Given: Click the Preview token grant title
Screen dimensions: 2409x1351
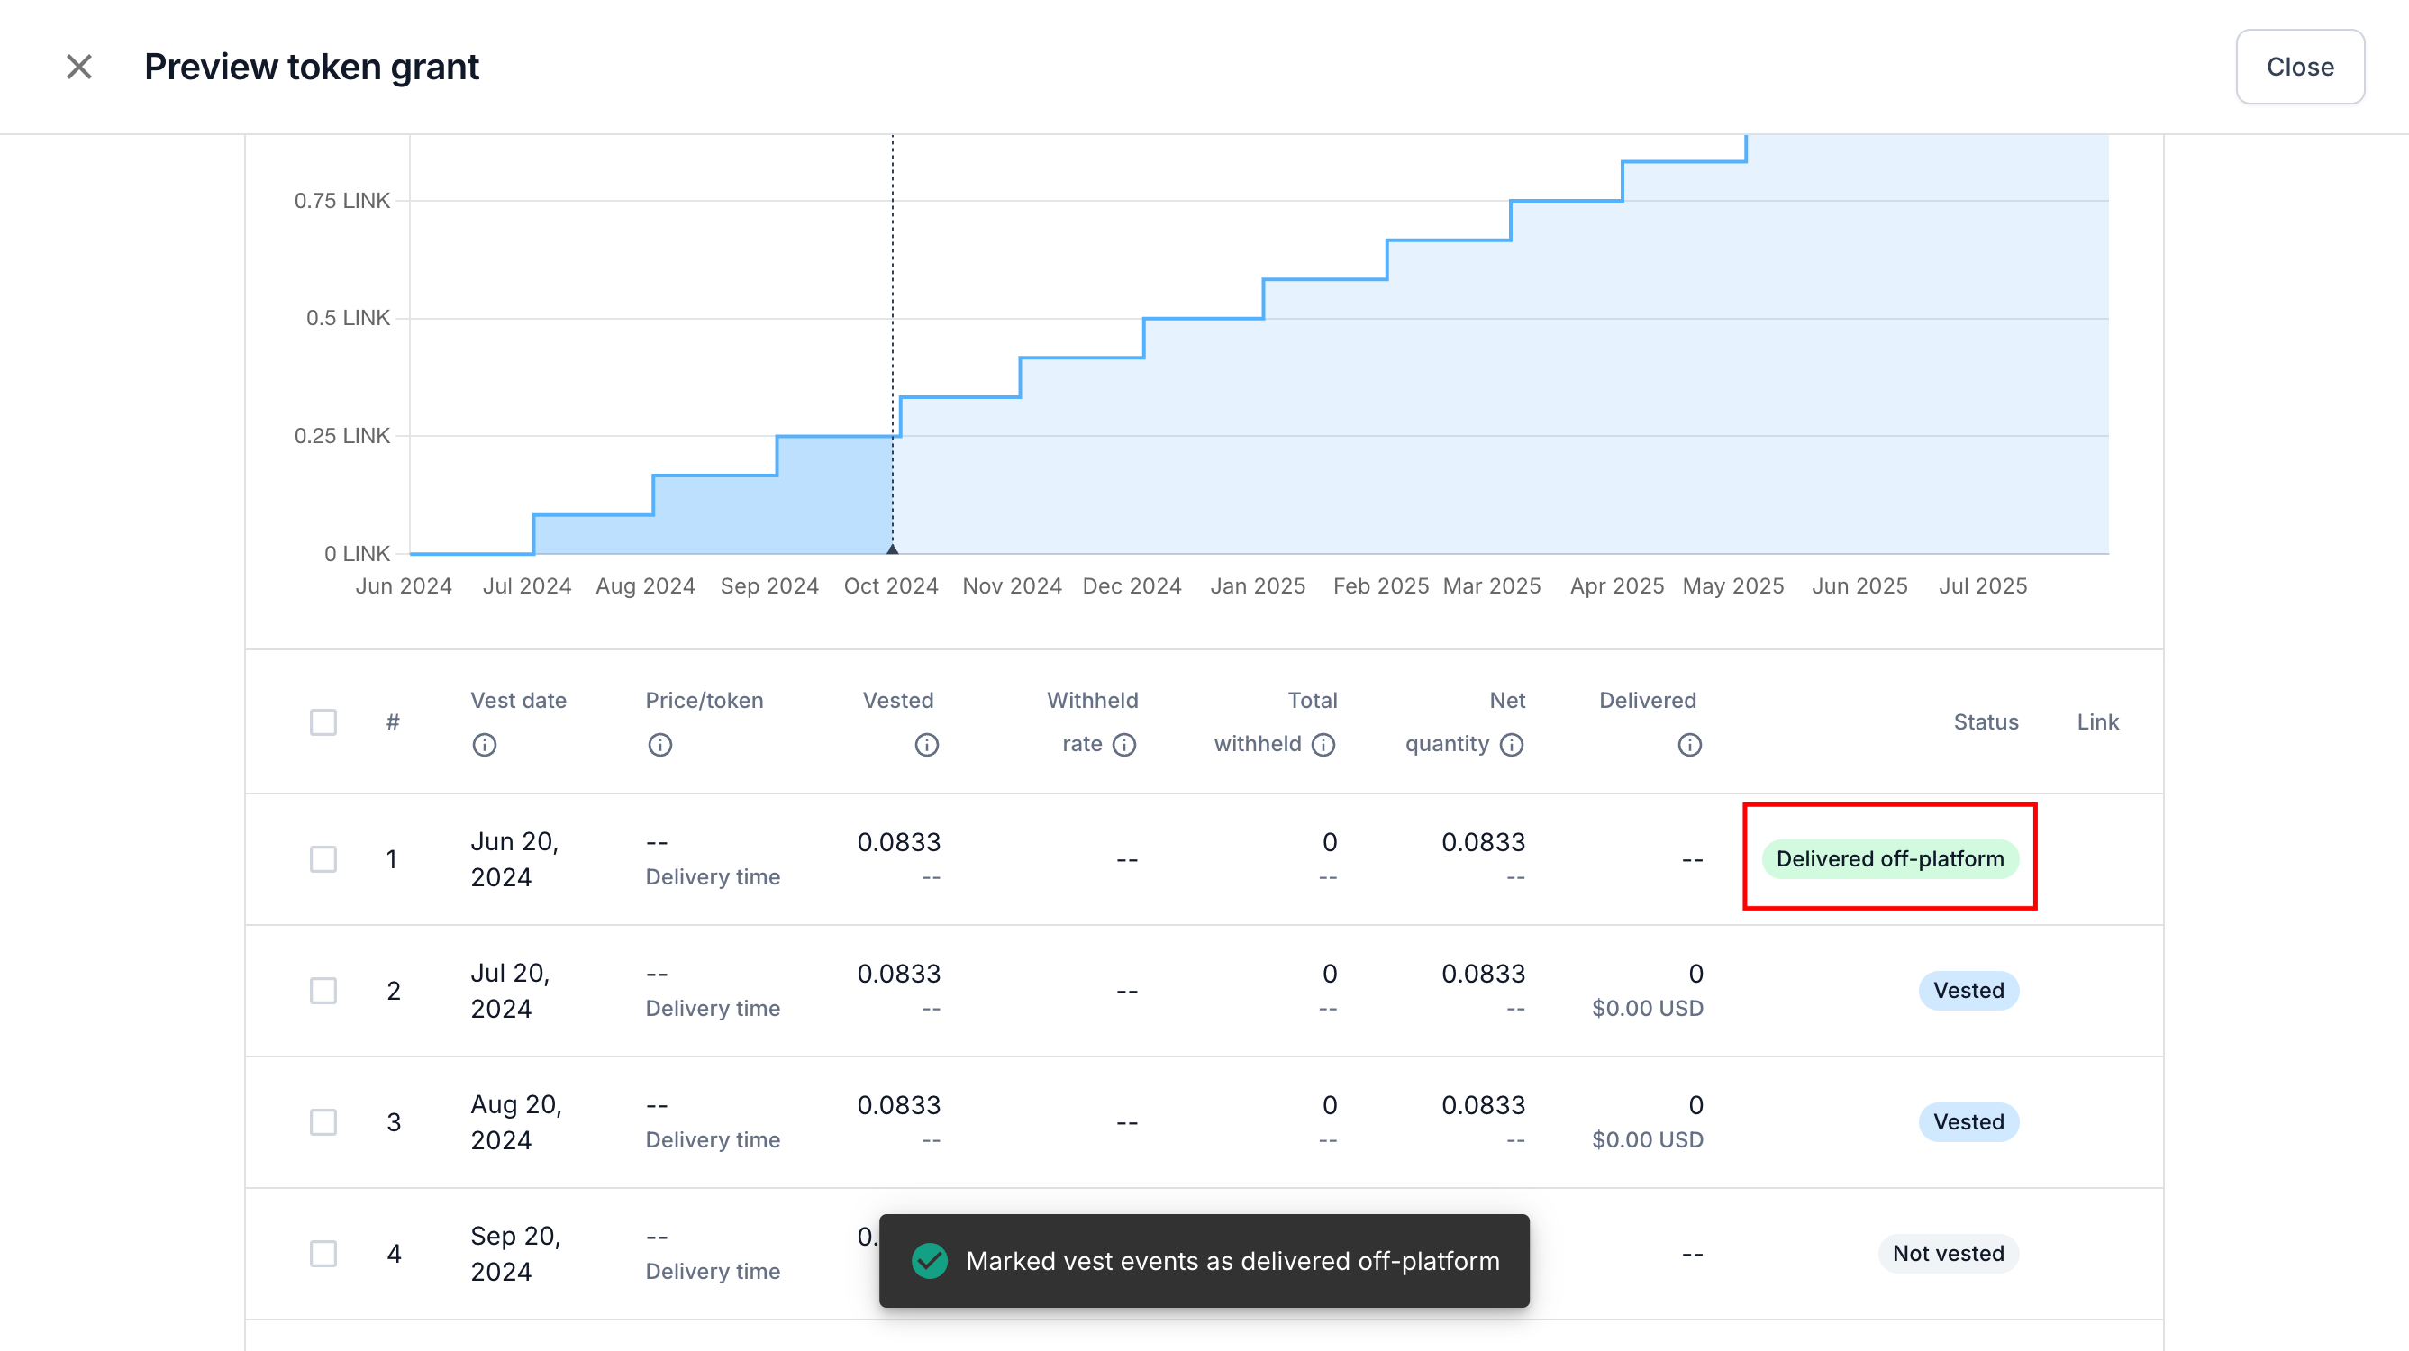Looking at the screenshot, I should (312, 67).
